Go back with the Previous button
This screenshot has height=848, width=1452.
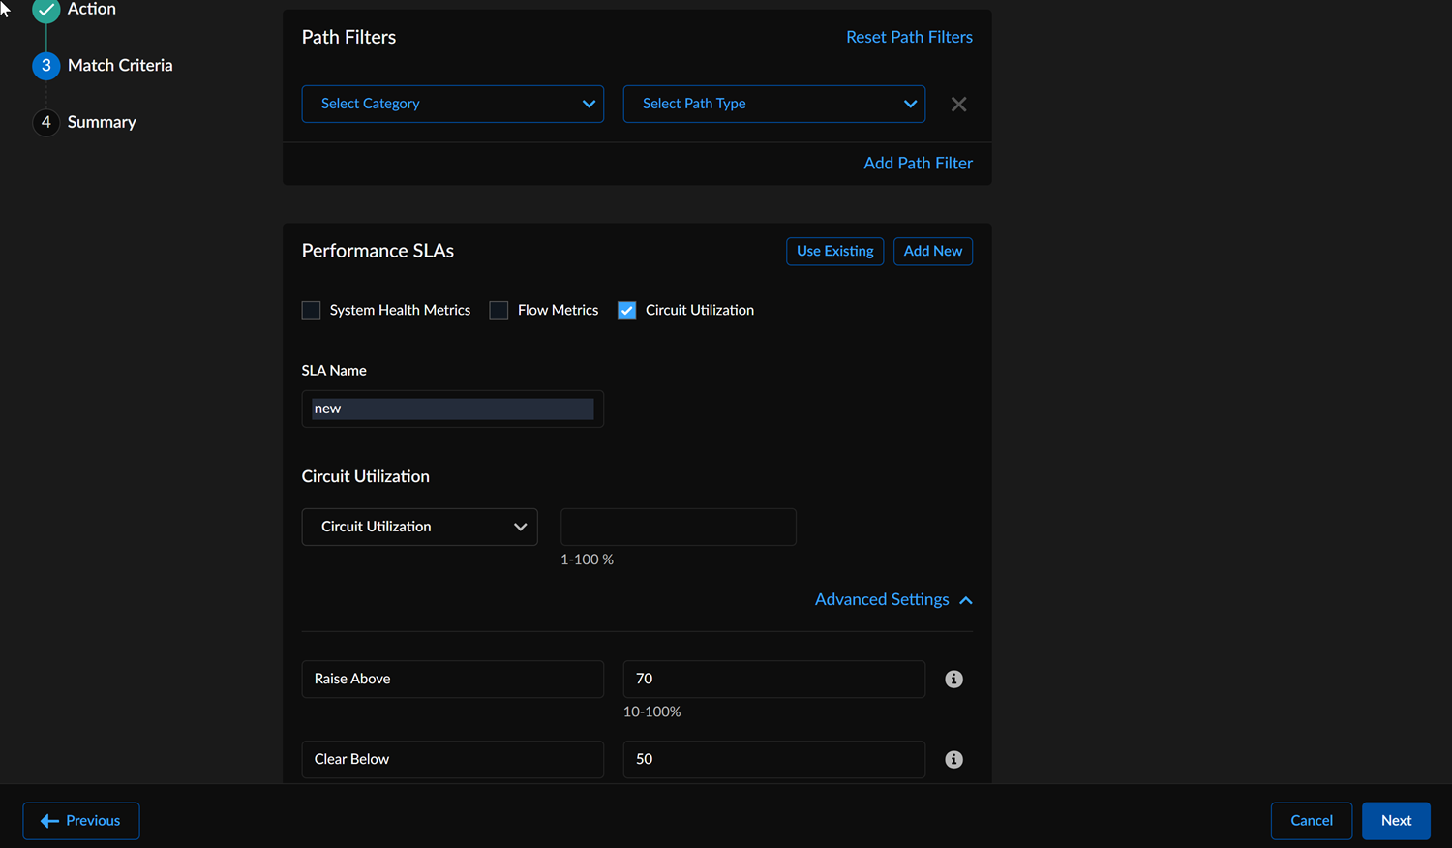click(81, 821)
